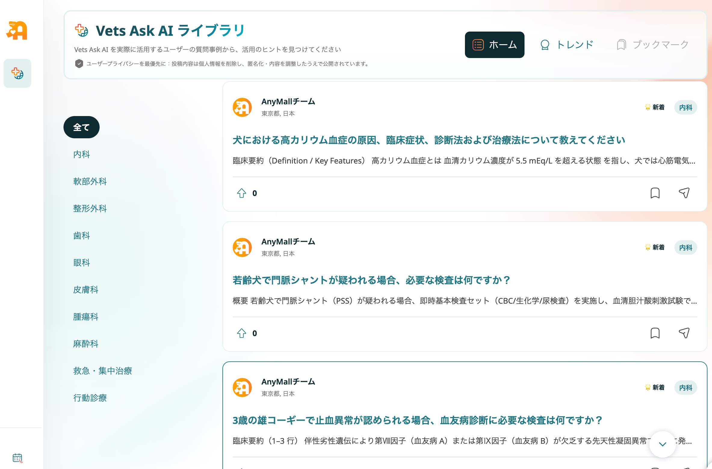Share the hyperkalemia post via paper-plane icon
The image size is (712, 469).
tap(684, 193)
